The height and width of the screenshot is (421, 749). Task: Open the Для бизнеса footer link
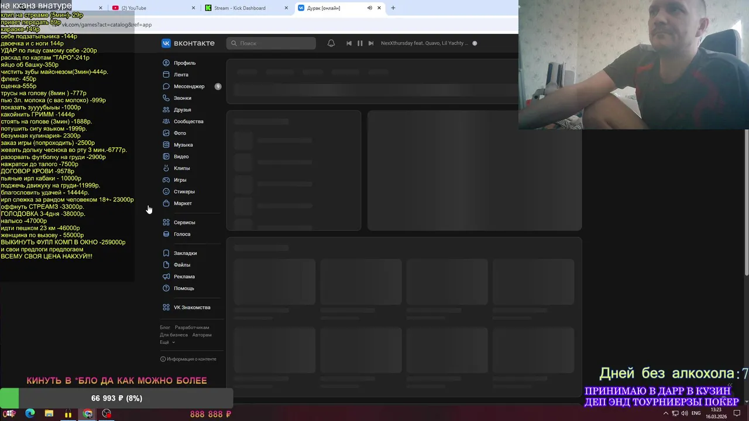coord(174,335)
